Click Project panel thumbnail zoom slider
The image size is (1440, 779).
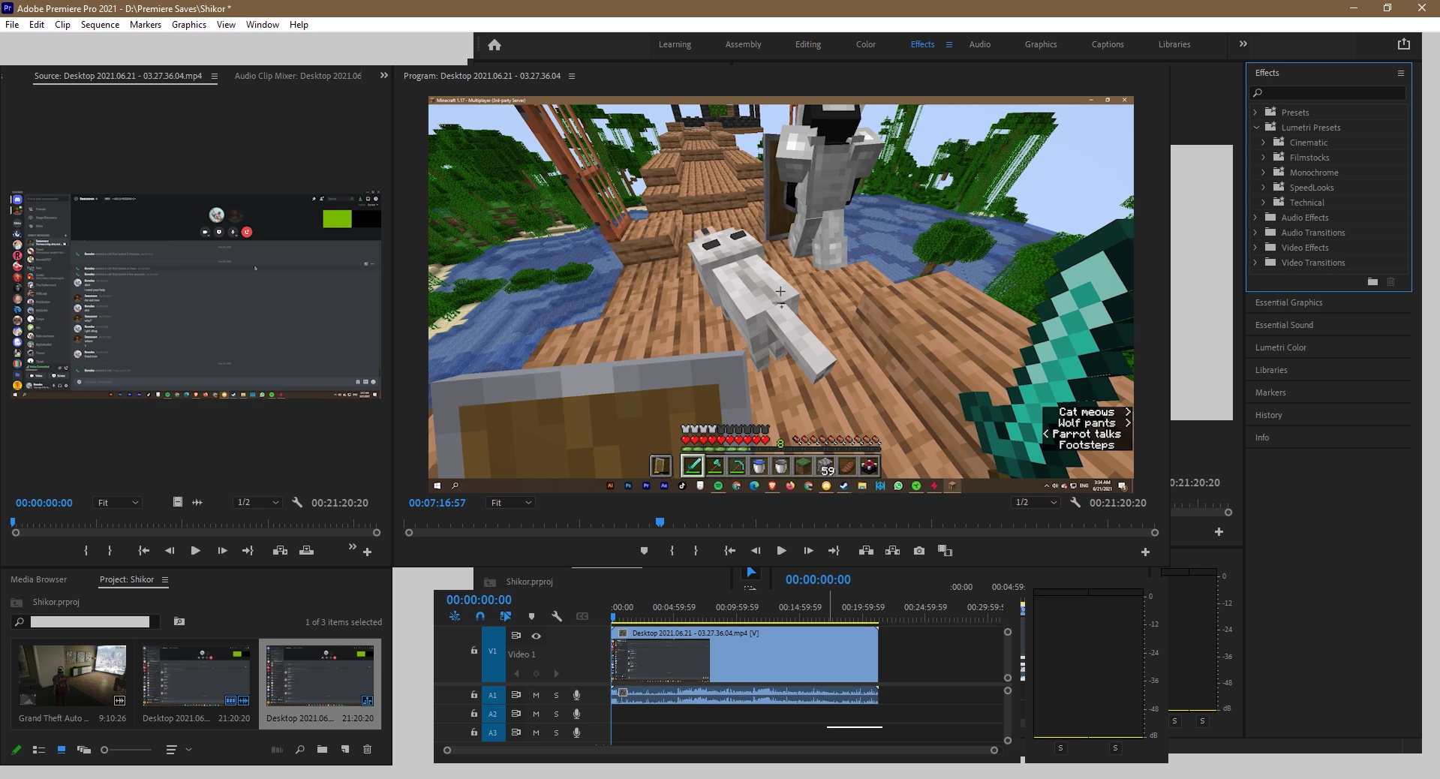coord(126,749)
